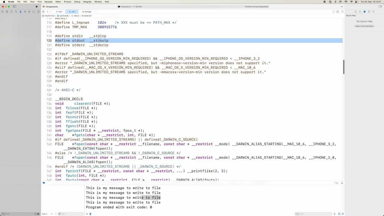
Task: Toggle the debug area with the blue tab
Action: click(x=44, y=183)
